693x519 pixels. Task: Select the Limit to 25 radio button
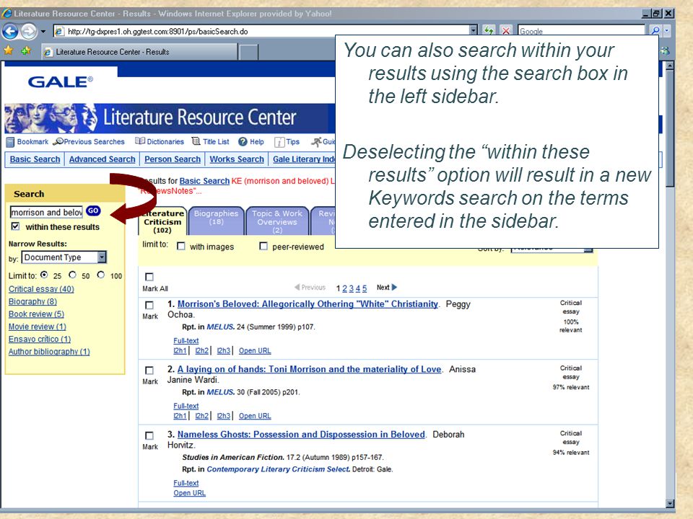[44, 275]
